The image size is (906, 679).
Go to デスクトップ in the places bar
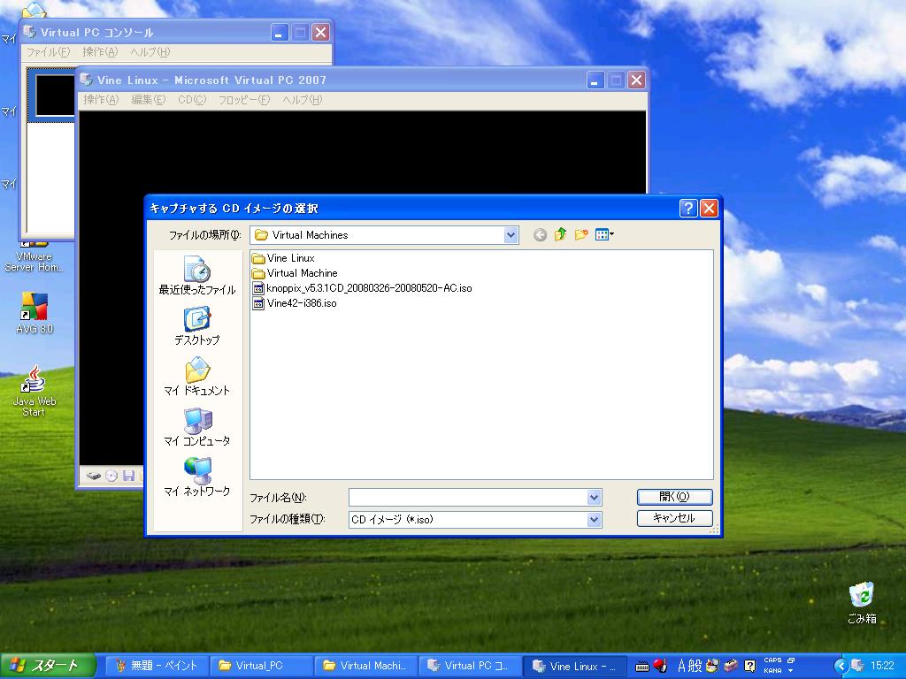tap(197, 326)
